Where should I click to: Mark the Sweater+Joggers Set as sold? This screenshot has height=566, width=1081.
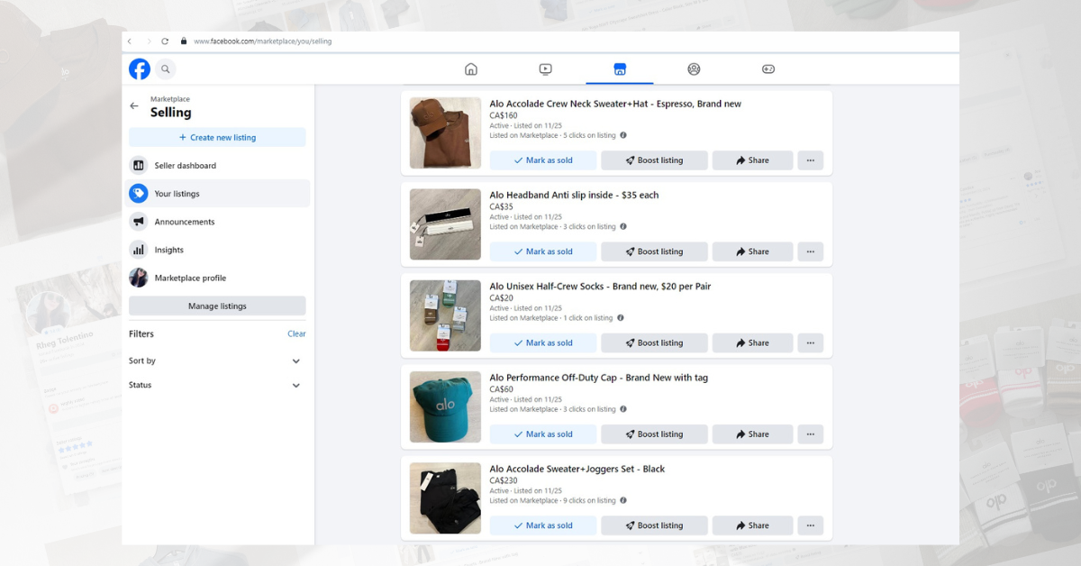[543, 525]
